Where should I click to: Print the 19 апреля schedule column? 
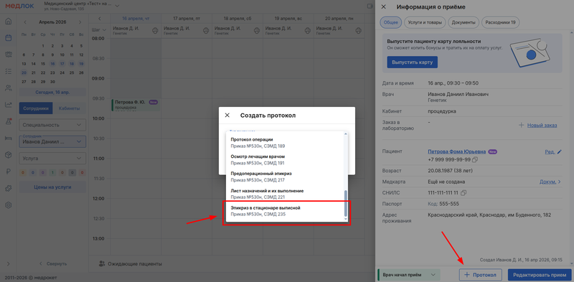tap(308, 30)
